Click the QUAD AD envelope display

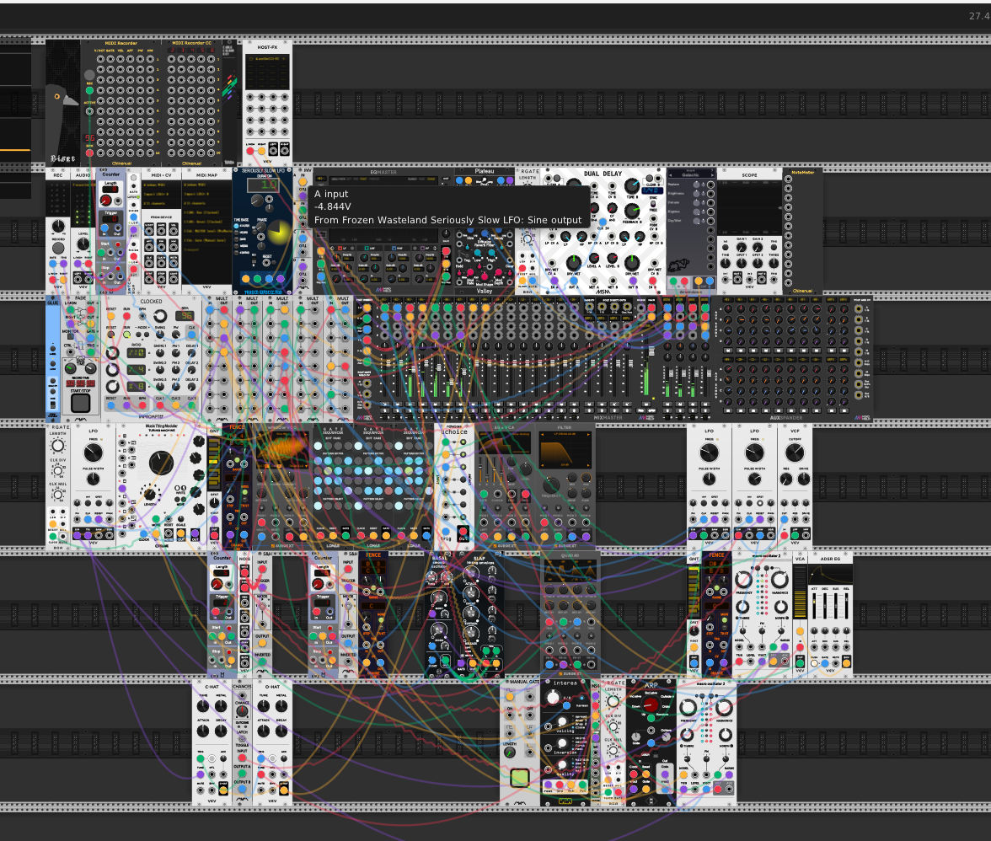pyautogui.click(x=570, y=571)
